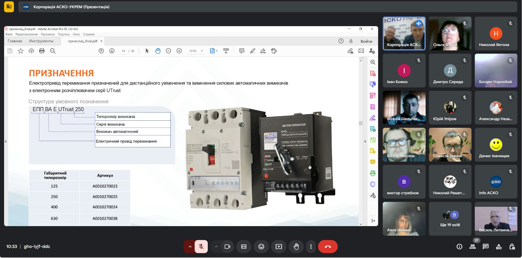
Task: Switch to the Главная tab
Action: [15, 41]
